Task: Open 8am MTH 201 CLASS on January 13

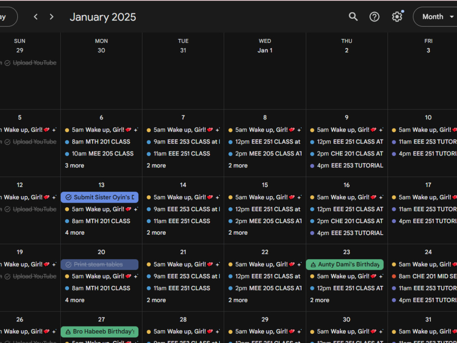Action: pos(99,221)
